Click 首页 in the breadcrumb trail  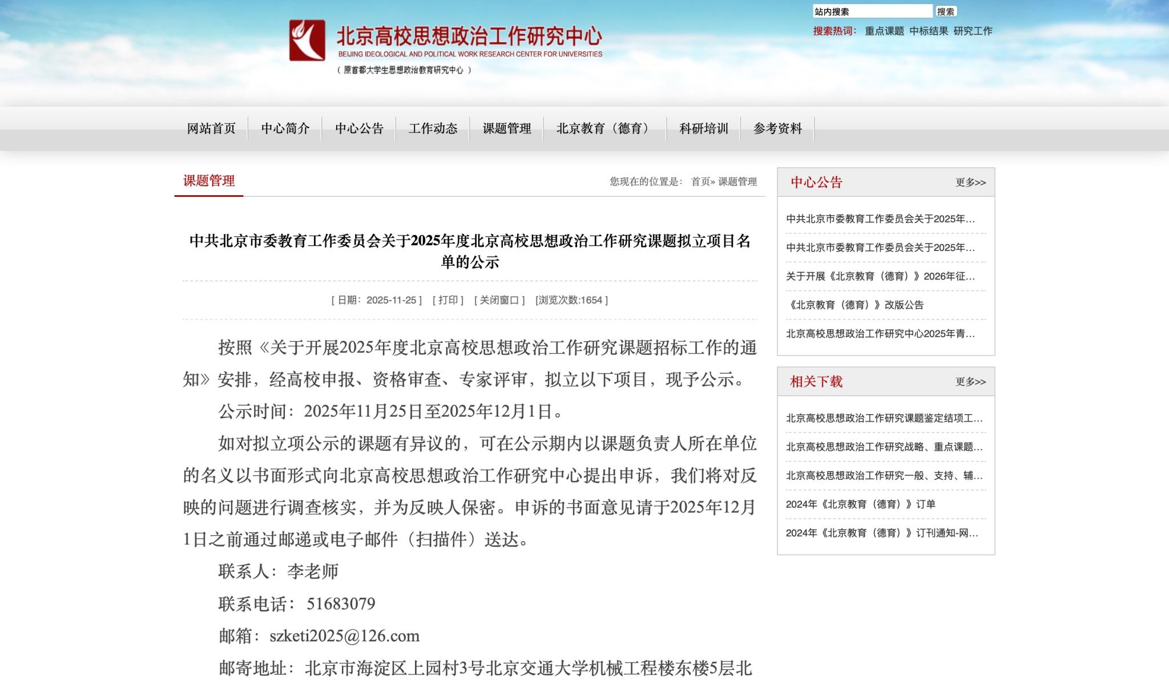(700, 182)
